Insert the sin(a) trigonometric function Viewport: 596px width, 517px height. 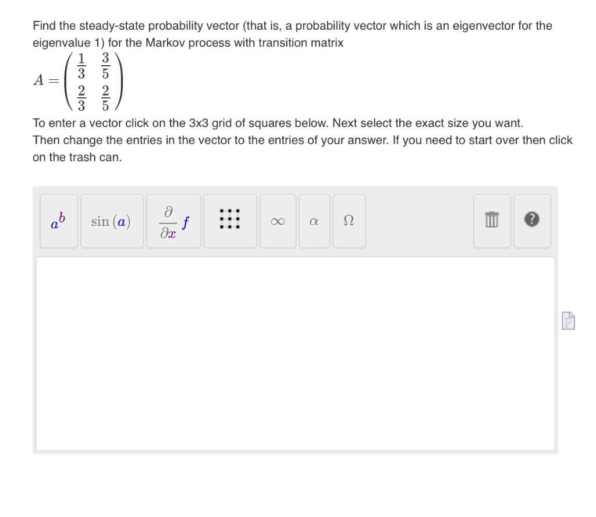111,221
